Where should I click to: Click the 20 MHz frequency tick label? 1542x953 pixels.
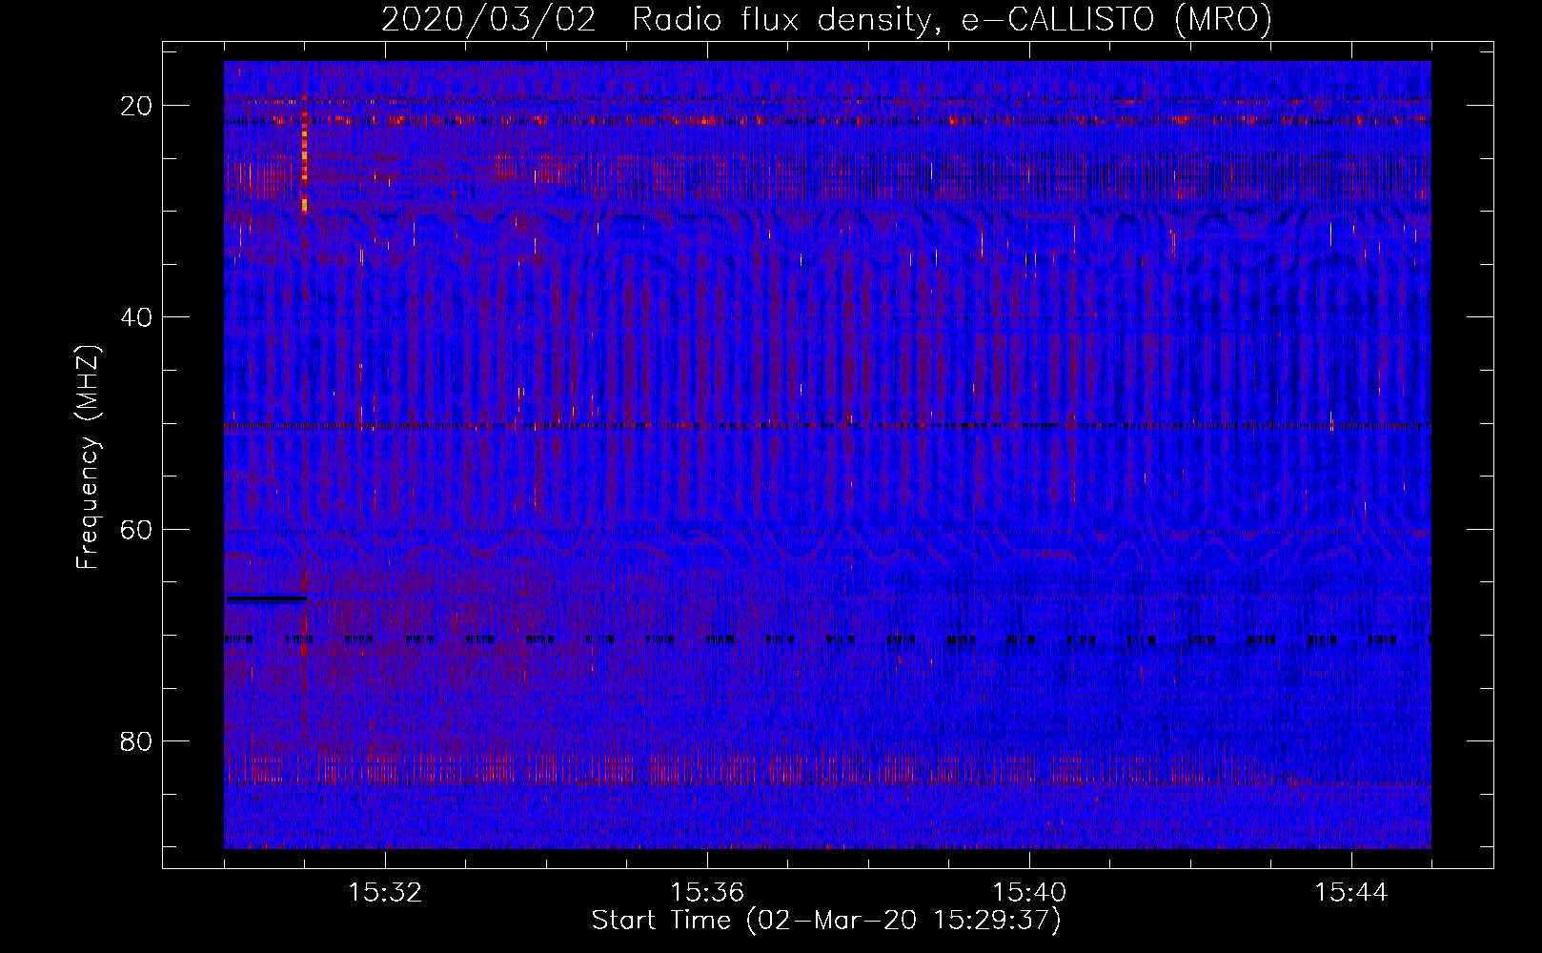pyautogui.click(x=136, y=106)
